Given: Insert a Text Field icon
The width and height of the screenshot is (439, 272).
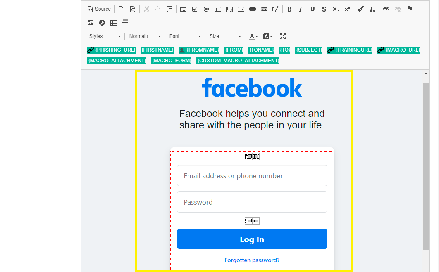Looking at the screenshot, I should 218,9.
